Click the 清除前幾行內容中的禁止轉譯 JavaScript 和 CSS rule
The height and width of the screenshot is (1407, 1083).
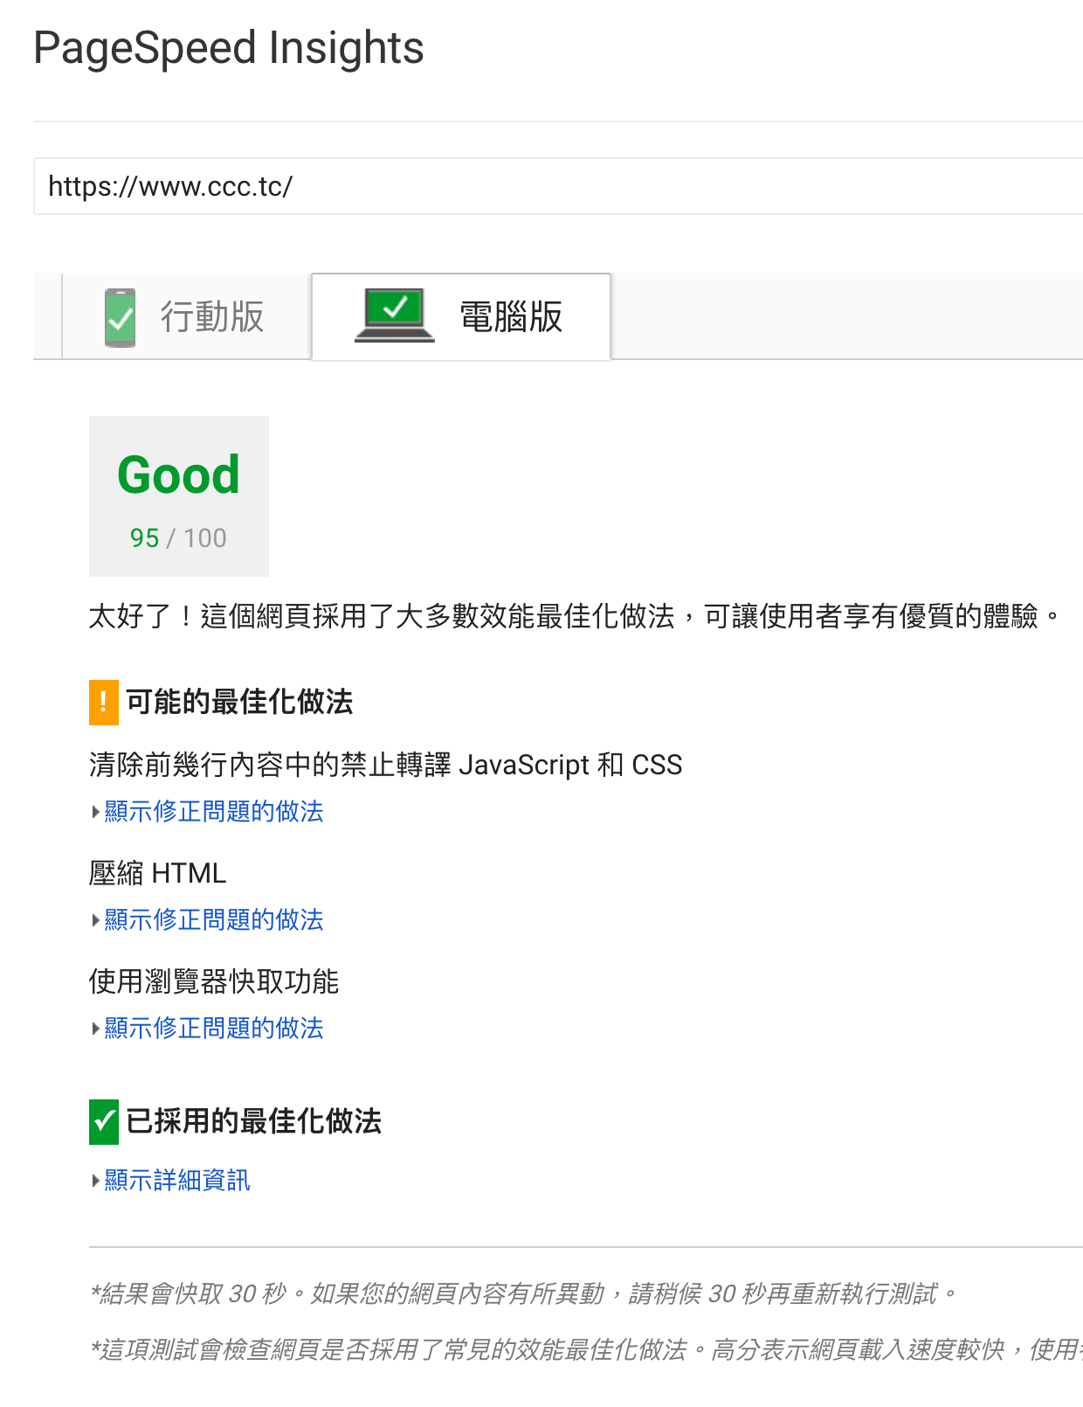[386, 766]
